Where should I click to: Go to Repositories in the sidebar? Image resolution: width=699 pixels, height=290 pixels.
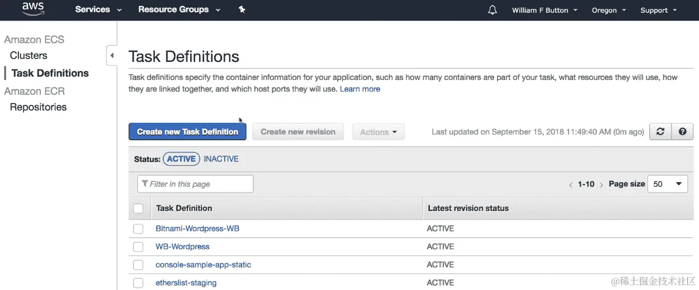coord(38,107)
